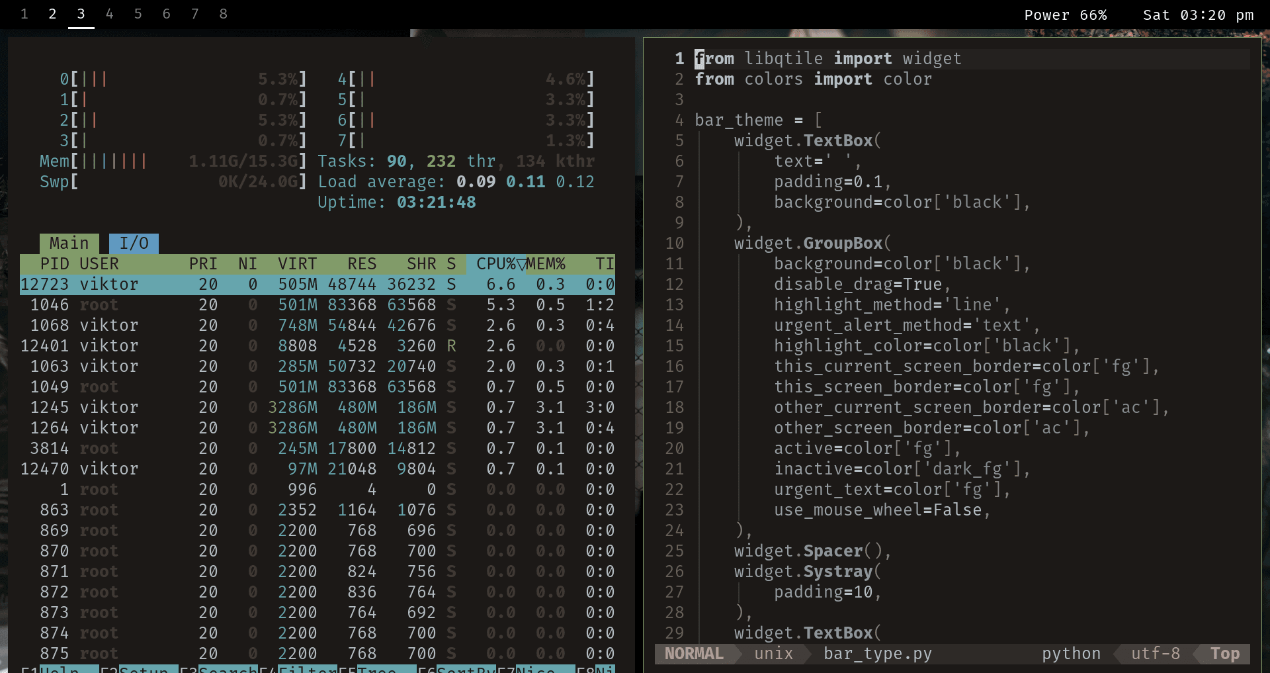Sort processes by the MEM% column header

click(546, 264)
